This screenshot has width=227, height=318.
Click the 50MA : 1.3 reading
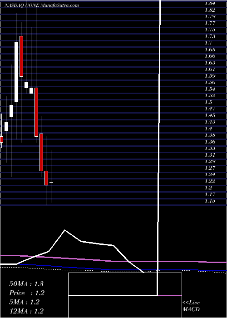pyautogui.click(x=26, y=284)
